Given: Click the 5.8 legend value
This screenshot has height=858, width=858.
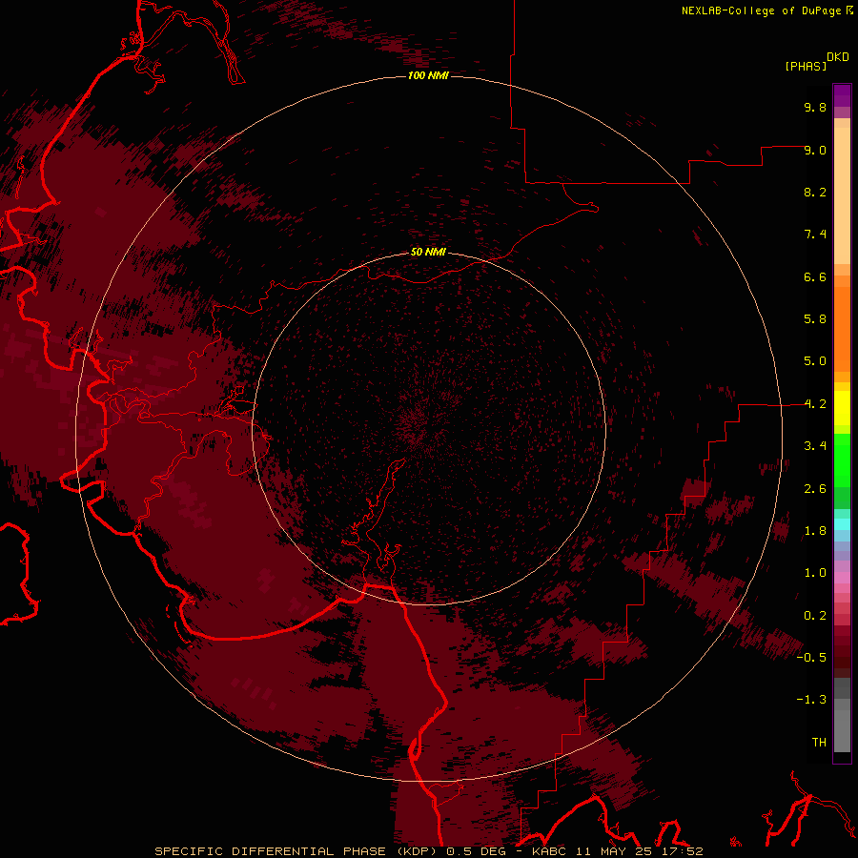Looking at the screenshot, I should point(815,319).
